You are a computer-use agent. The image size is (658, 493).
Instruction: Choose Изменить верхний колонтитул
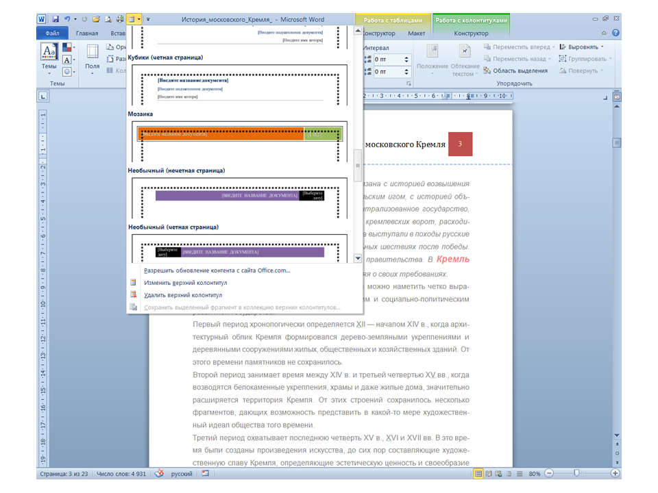tap(185, 283)
